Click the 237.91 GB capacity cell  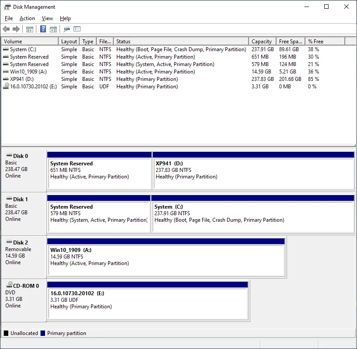coord(262,49)
